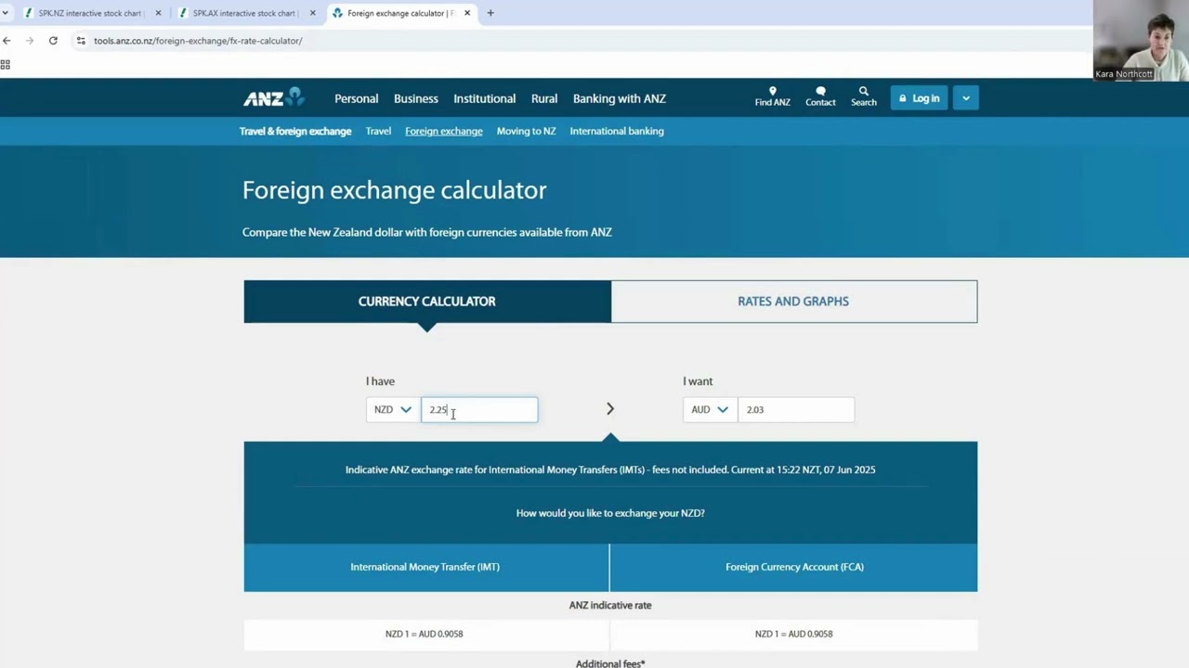The width and height of the screenshot is (1189, 668).
Task: Choose Foreign Currency Account (FCA)
Action: click(794, 567)
